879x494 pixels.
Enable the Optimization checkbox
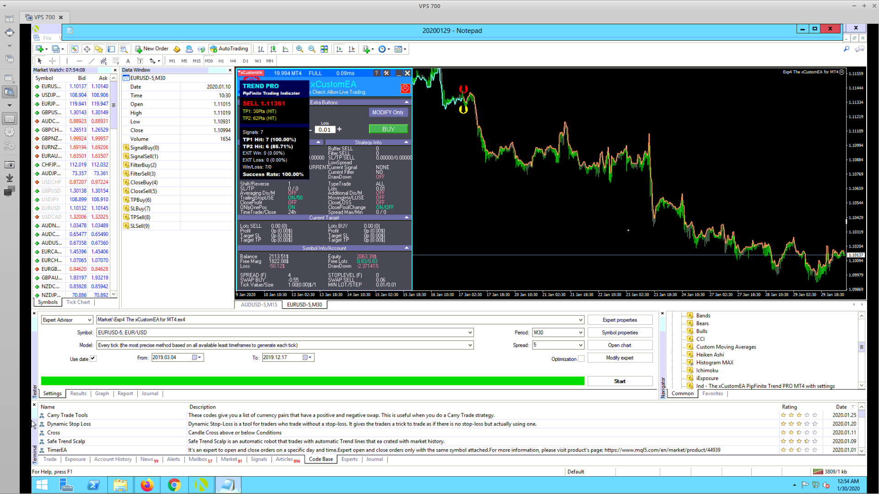point(581,359)
